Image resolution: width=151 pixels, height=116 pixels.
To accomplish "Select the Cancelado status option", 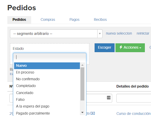I will point(47,93).
